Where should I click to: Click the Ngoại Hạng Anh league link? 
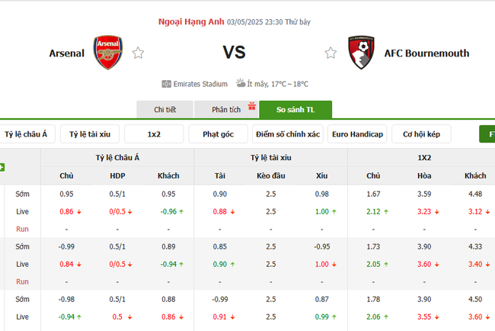[x=190, y=21]
